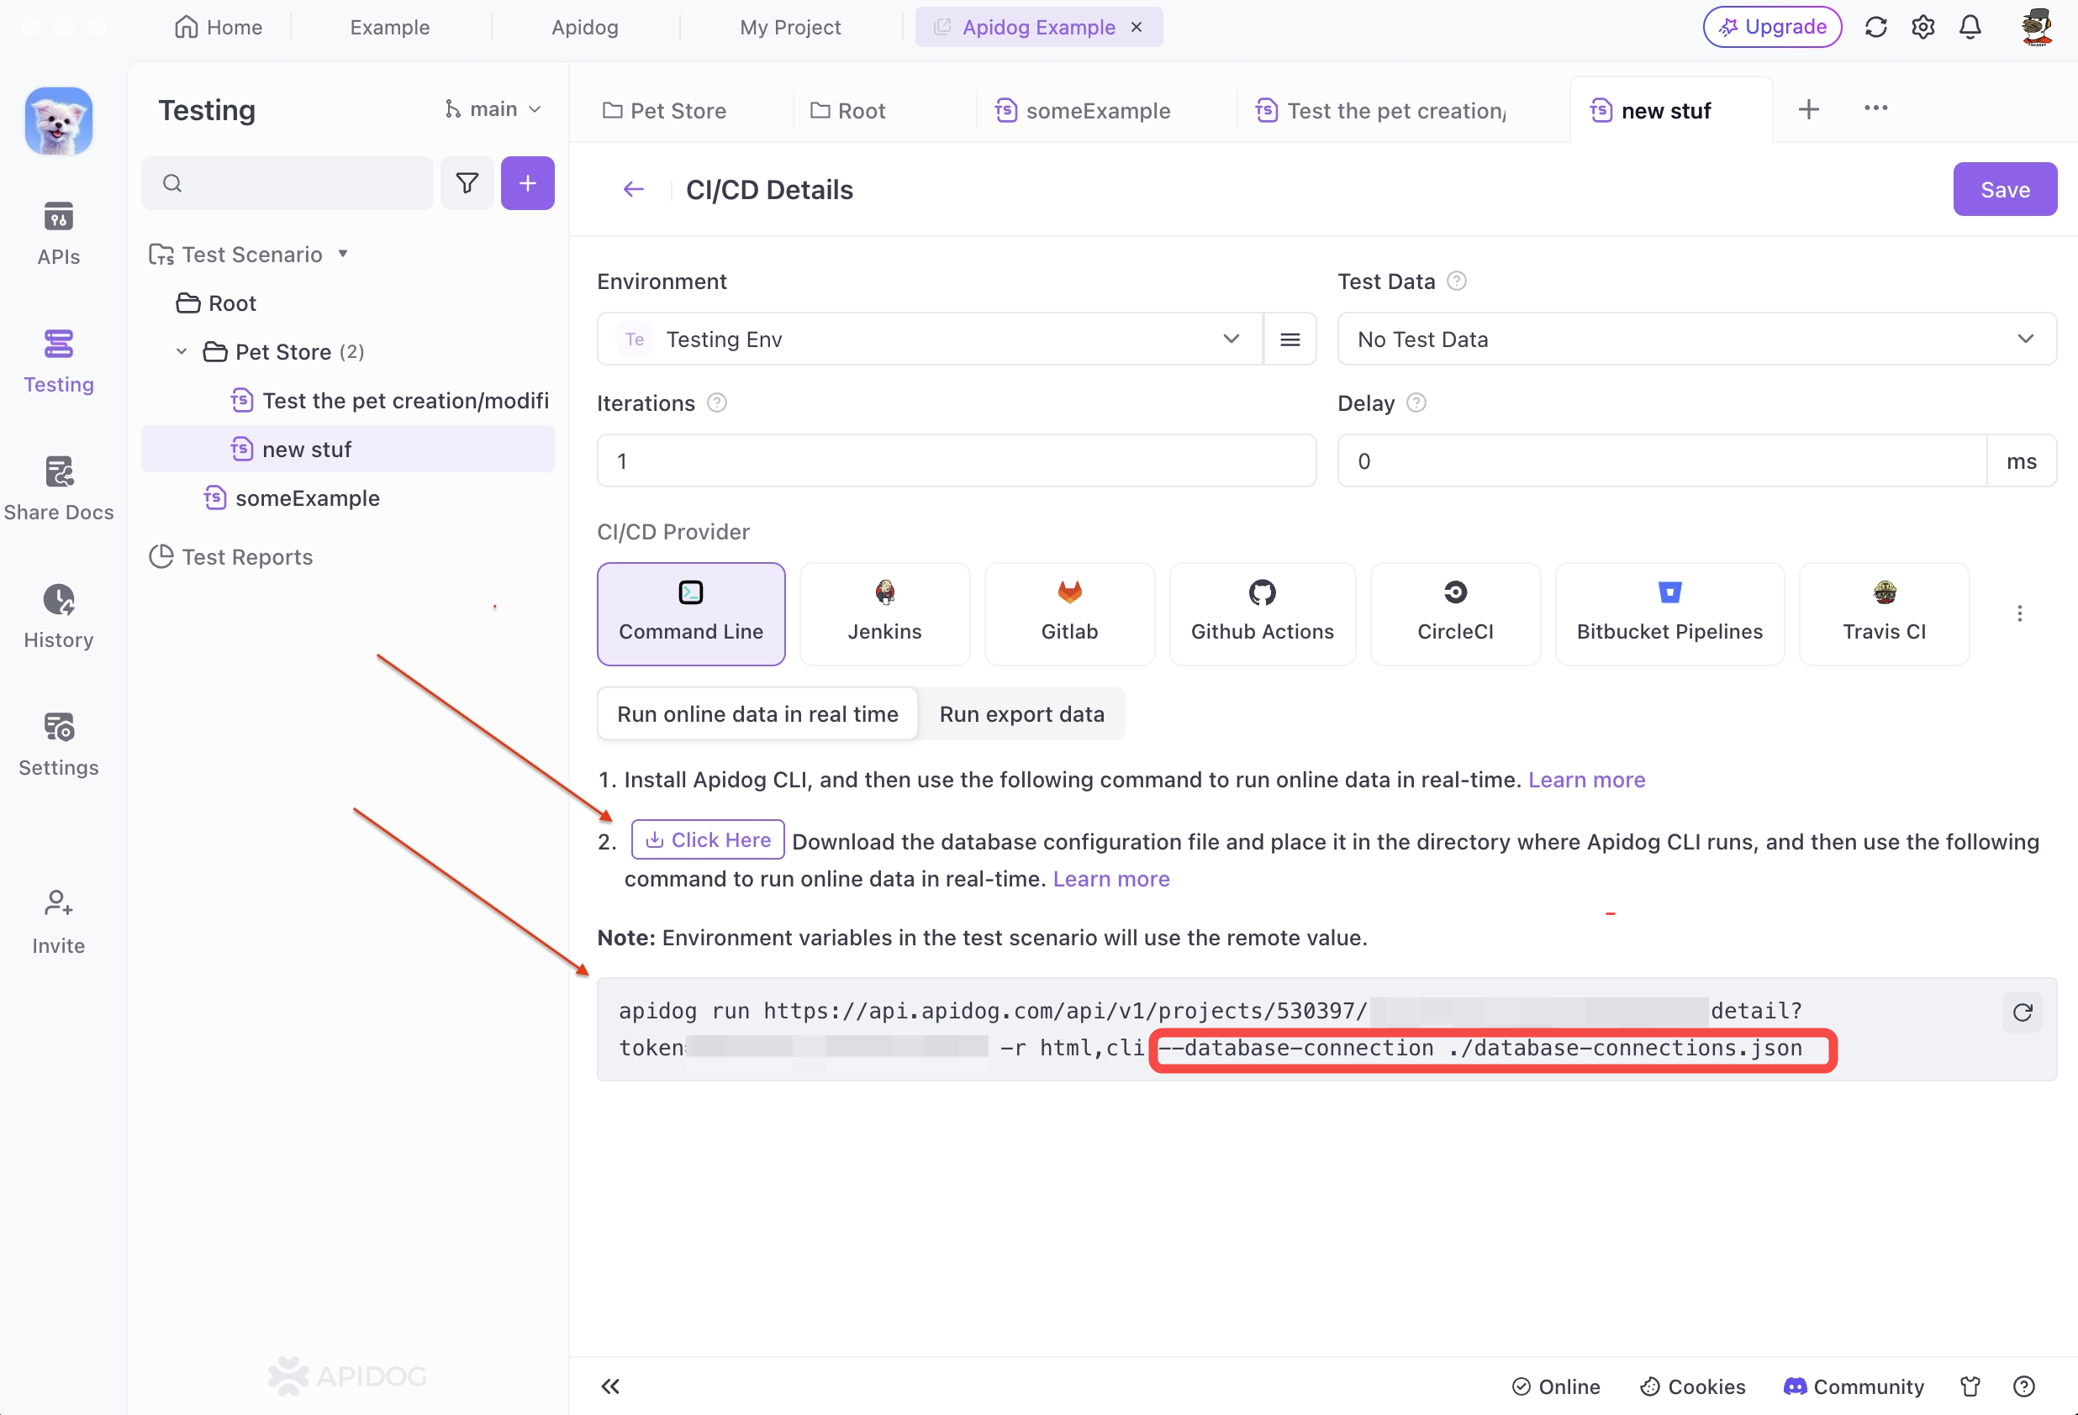Click the user profile avatar
Screen dimensions: 2078x1415
pos(2036,27)
